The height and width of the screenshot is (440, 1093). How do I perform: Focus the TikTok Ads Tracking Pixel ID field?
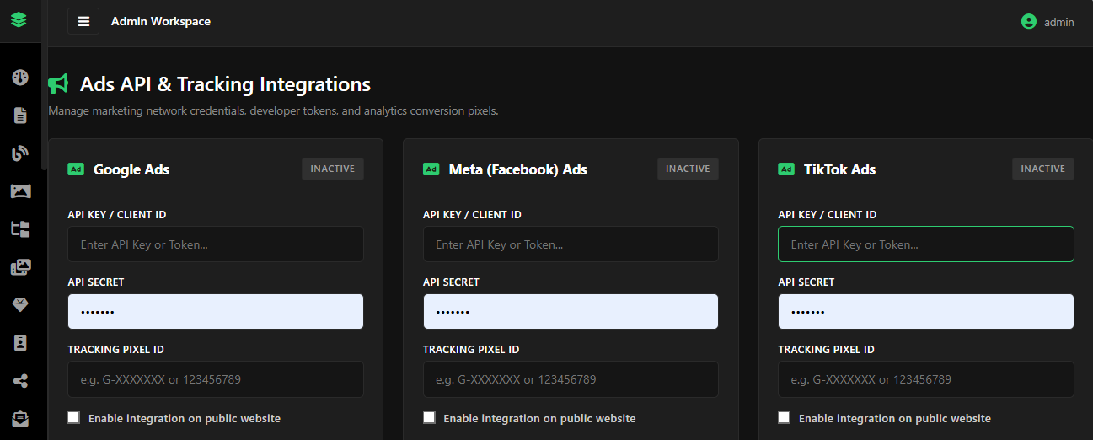coord(926,379)
